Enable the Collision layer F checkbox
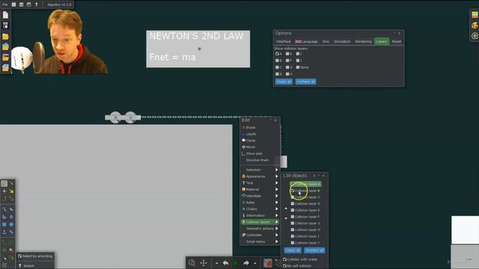 tap(293, 217)
